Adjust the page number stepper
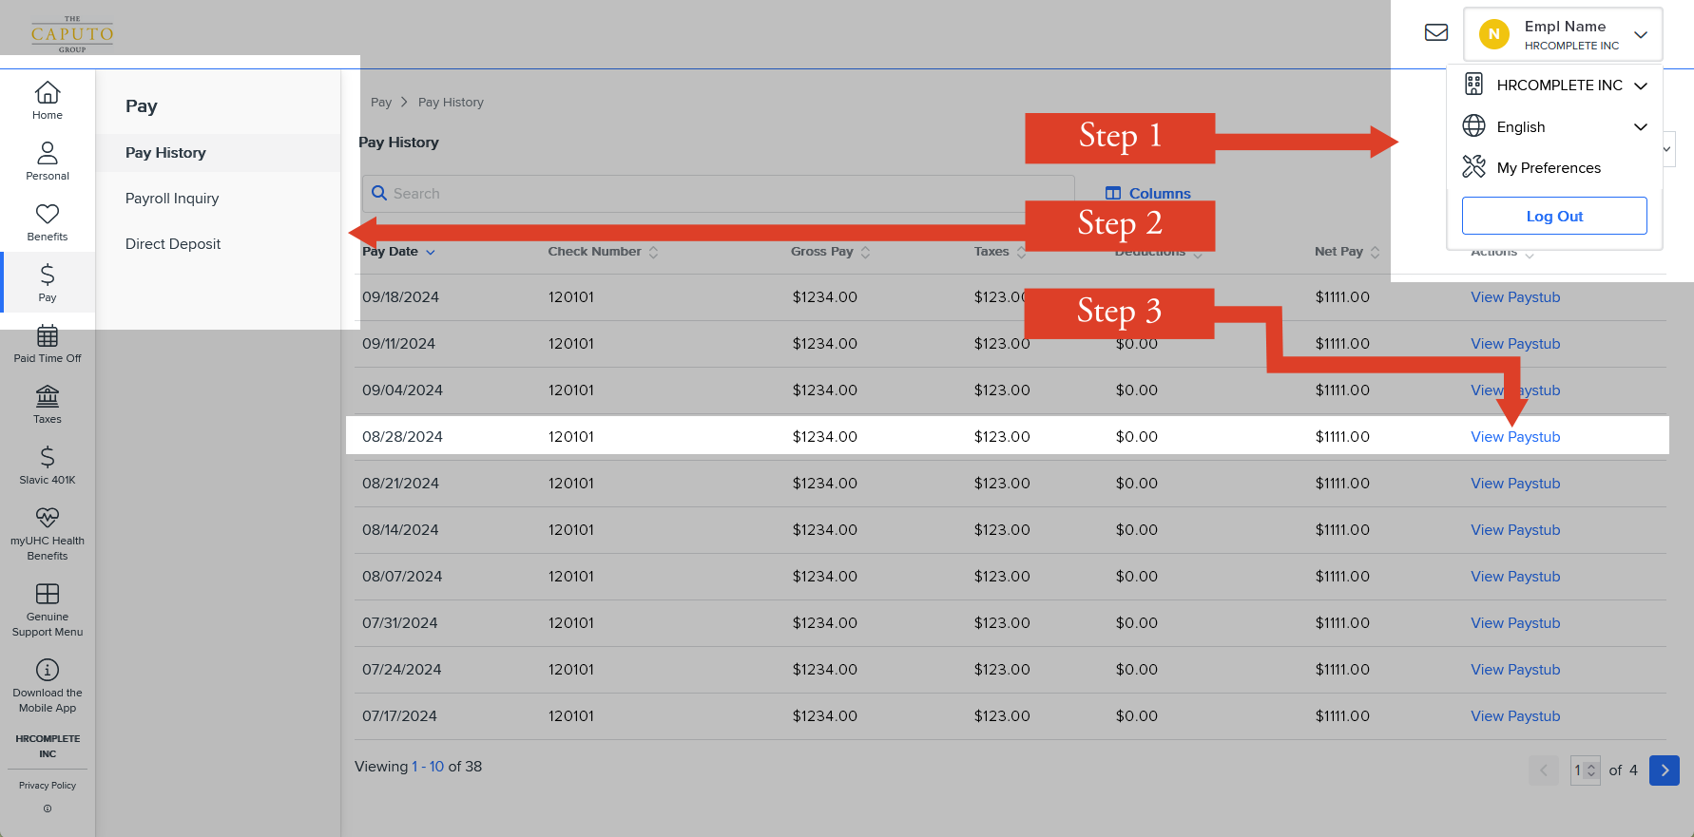 [1591, 770]
